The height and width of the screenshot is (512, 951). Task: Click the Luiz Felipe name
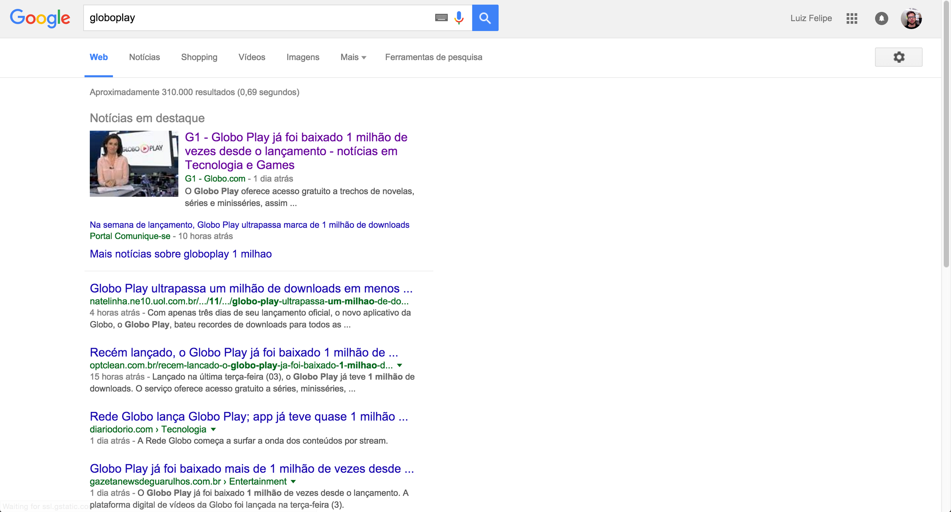click(811, 18)
